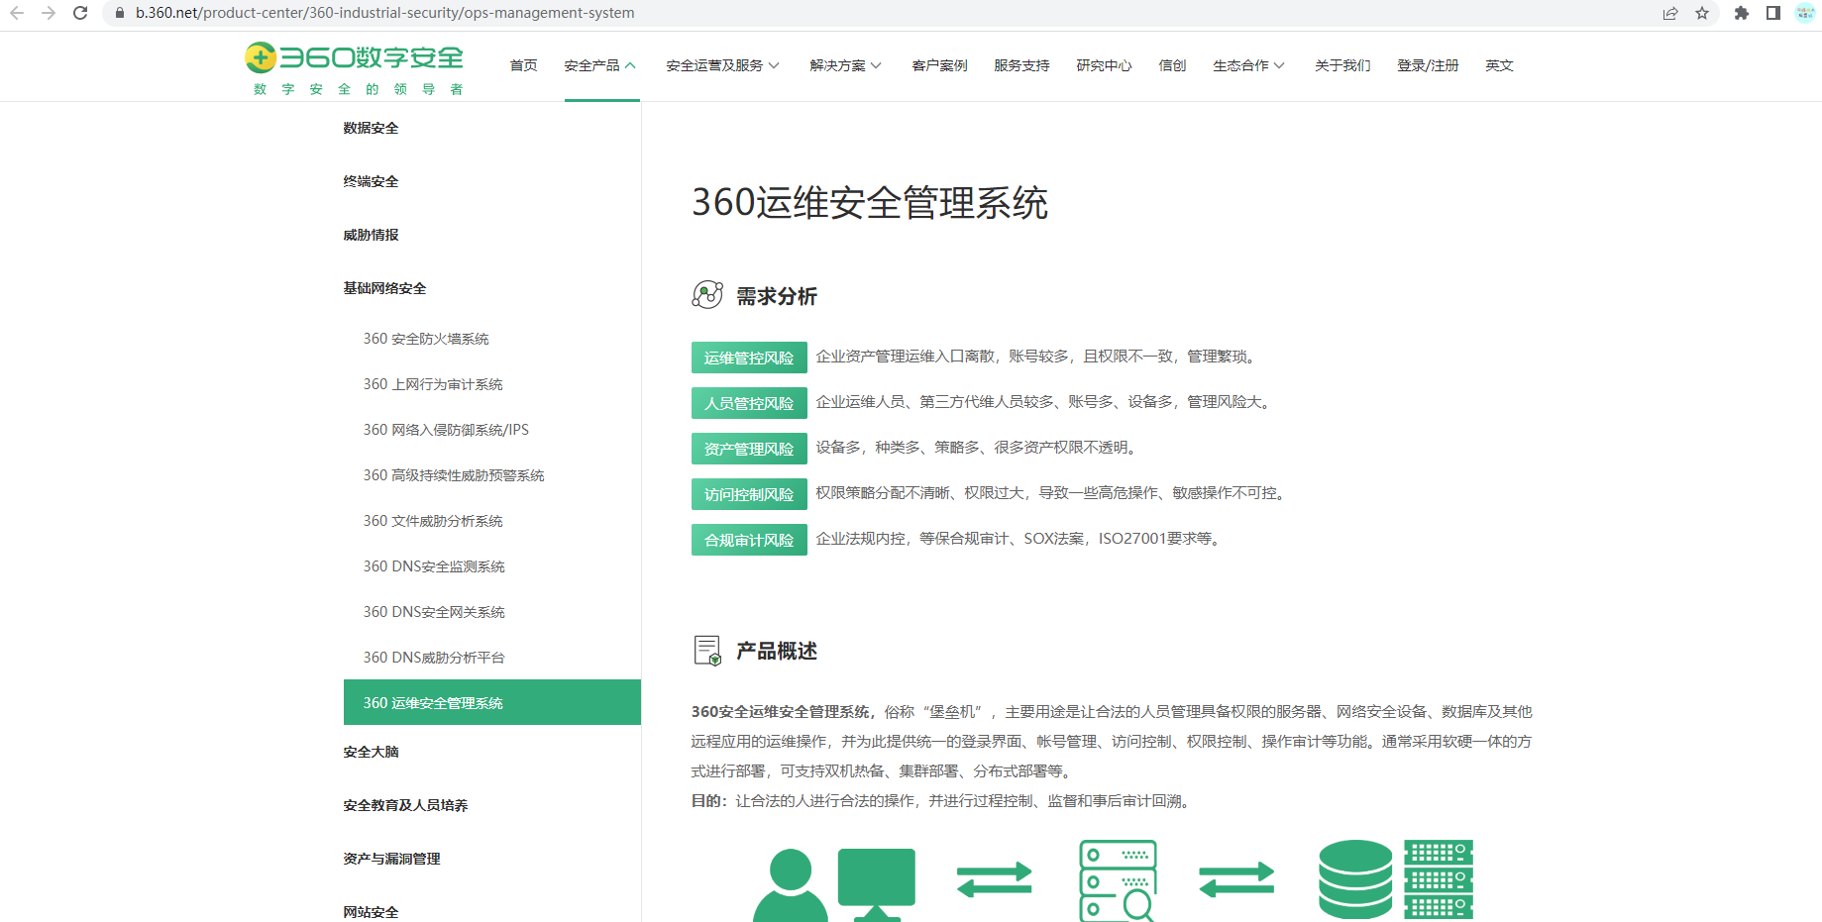Screen dimensions: 1822x922
Task: Click the browser forward arrow
Action: click(49, 13)
